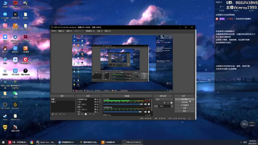
Task: Open the WeChat desktop icon
Action: point(15,94)
